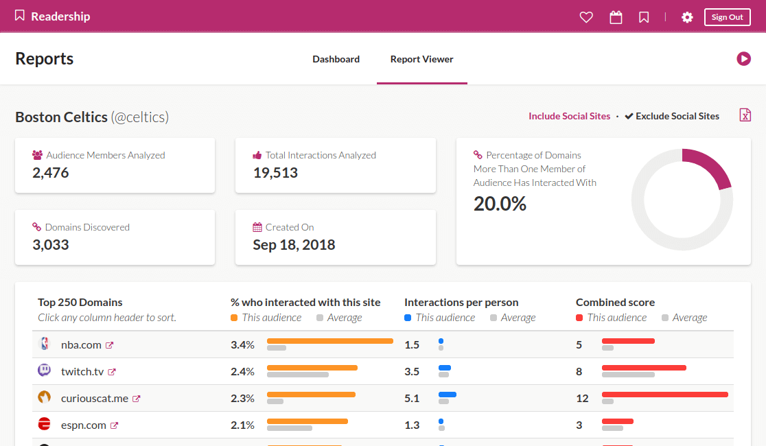
Task: Click the Reports page heading
Action: (45, 58)
